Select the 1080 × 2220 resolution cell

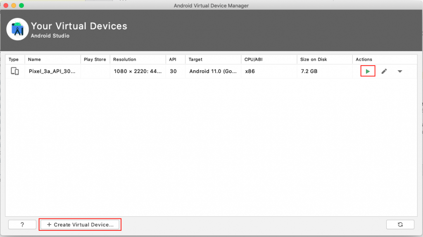pyautogui.click(x=138, y=71)
